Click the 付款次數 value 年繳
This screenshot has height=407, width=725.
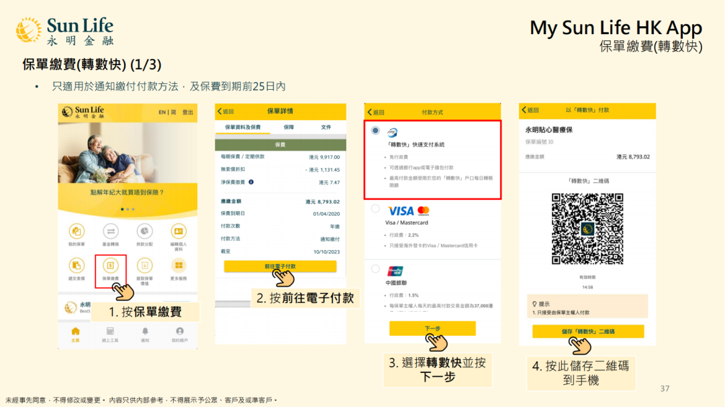[x=335, y=227]
